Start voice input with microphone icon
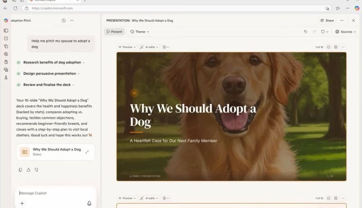Image resolution: width=362 pixels, height=208 pixels. click(89, 203)
